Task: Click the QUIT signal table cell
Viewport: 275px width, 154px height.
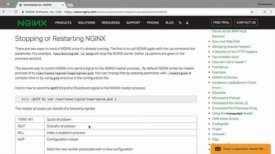Action: pyautogui.click(x=30, y=126)
